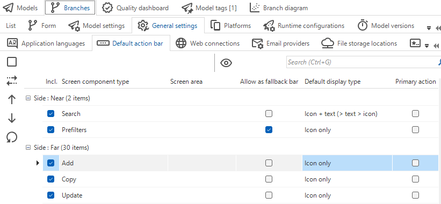441x204 pixels.
Task: Open the tab overflow dropdown after Model versions
Action: tap(429, 28)
